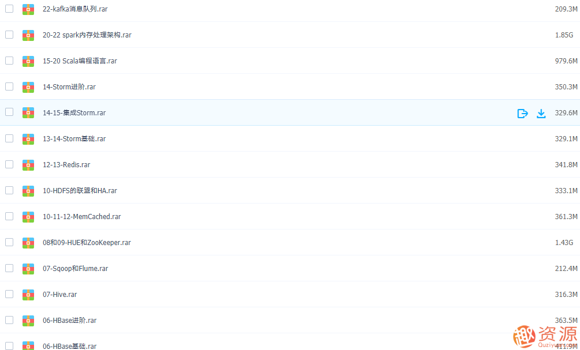Image resolution: width=580 pixels, height=350 pixels.
Task: Click the RAR archive icon for 22-kafka消息队列.rar
Action: (x=28, y=9)
